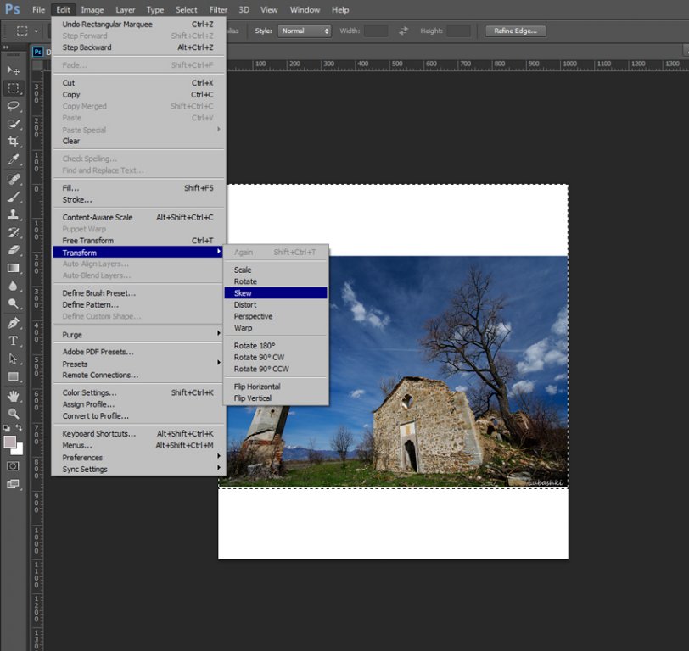689x651 pixels.
Task: Select the Crop tool
Action: click(x=14, y=142)
